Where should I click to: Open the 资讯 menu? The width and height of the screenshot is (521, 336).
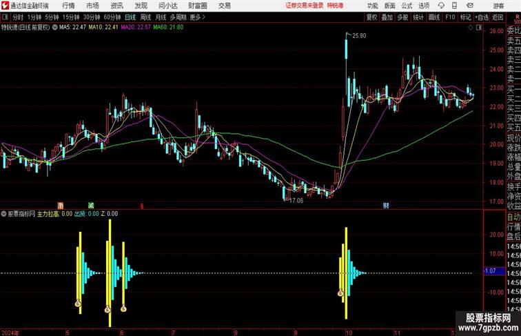(x=116, y=6)
